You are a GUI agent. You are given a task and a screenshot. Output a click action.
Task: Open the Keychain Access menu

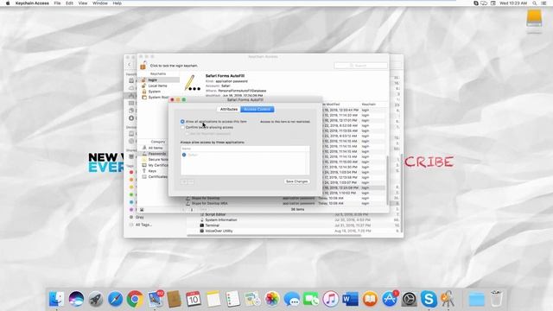tap(32, 3)
